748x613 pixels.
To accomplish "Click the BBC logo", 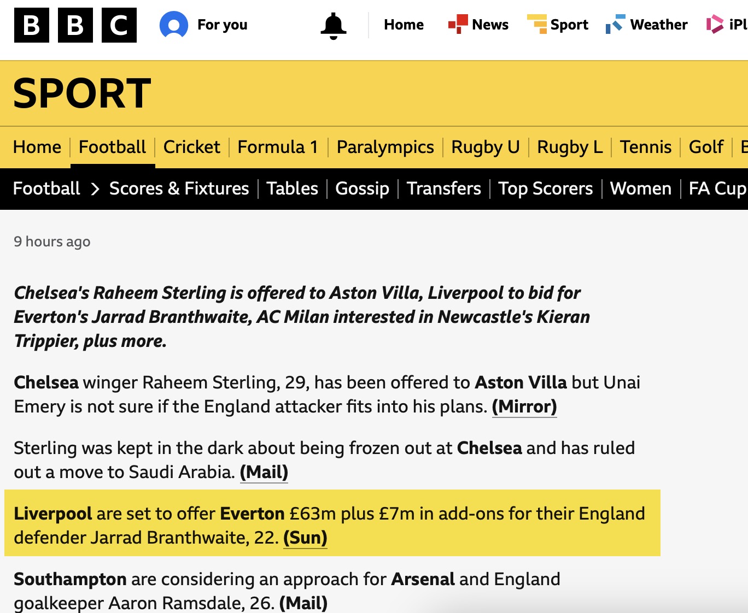I will (x=75, y=25).
